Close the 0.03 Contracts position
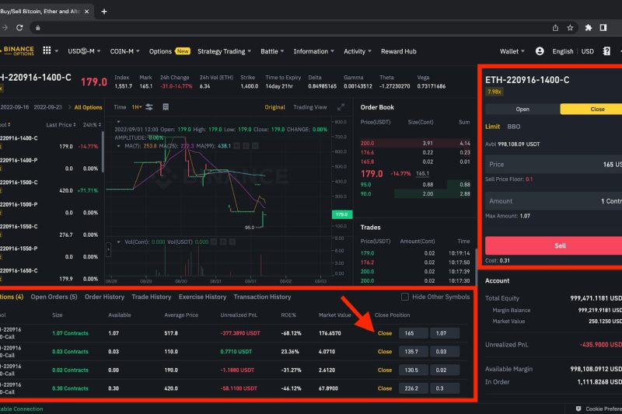The height and width of the screenshot is (414, 622). [x=385, y=351]
